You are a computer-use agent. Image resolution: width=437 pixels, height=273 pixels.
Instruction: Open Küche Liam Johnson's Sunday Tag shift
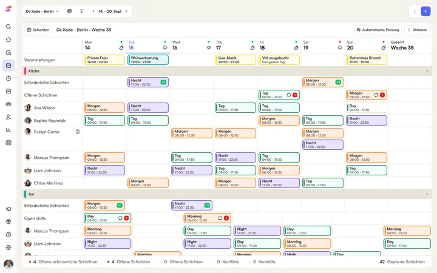coord(367,170)
